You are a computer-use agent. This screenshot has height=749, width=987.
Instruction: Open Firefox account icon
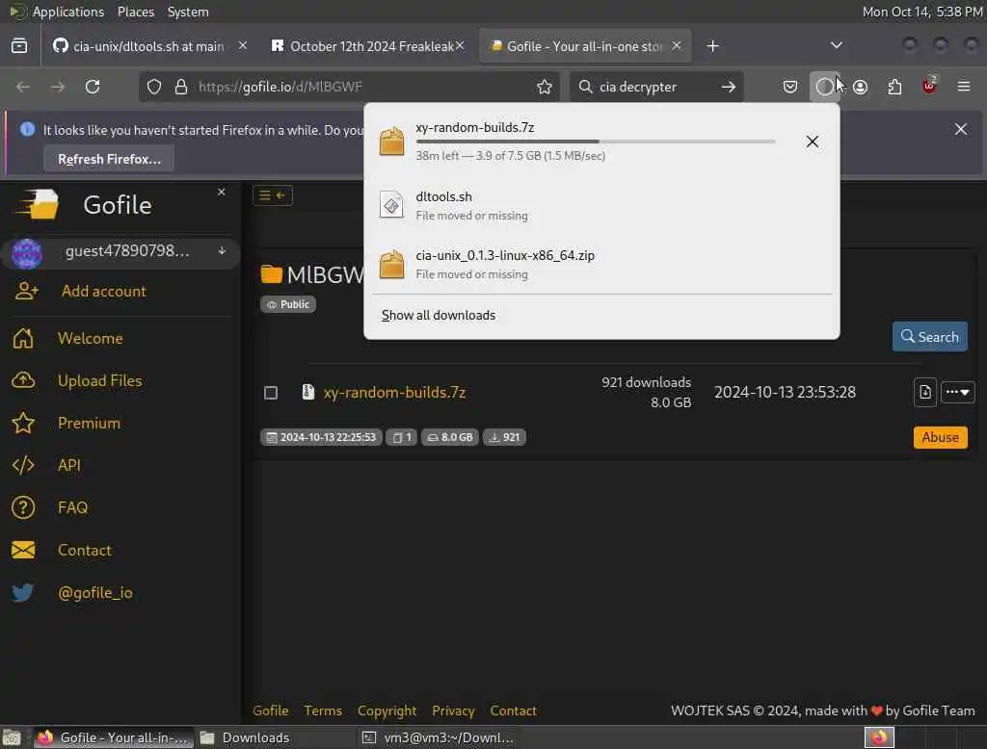coord(860,87)
